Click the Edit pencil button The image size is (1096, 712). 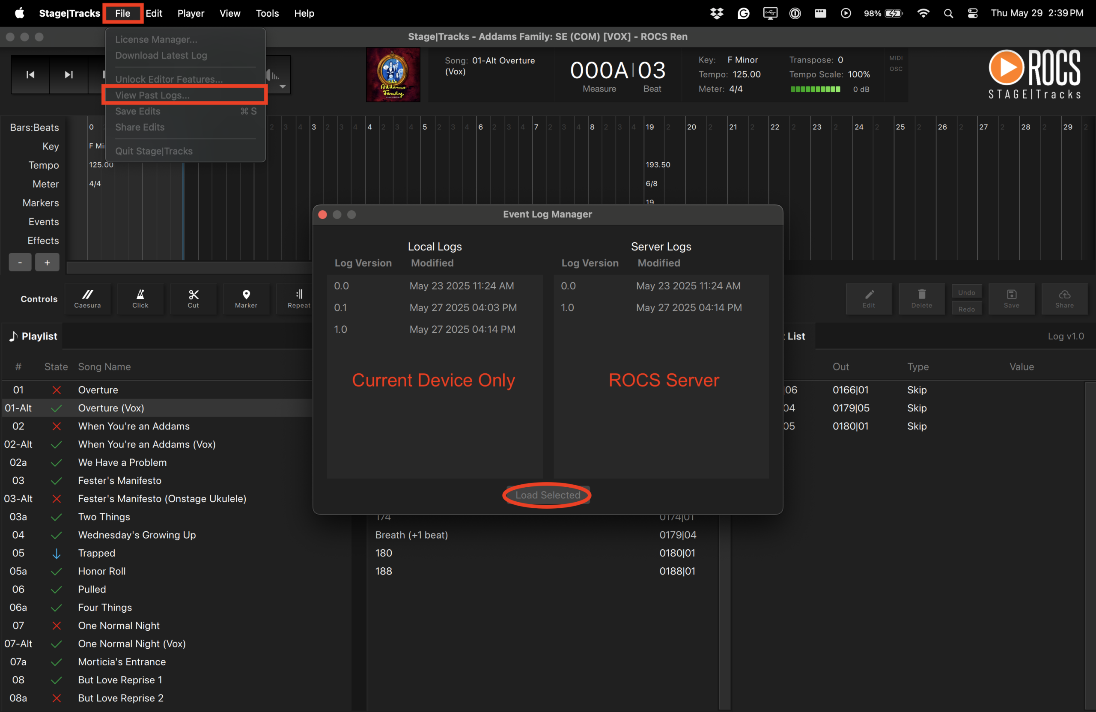tap(869, 298)
